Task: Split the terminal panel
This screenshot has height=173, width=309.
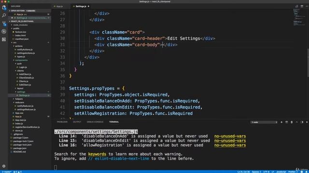Action: (286, 122)
